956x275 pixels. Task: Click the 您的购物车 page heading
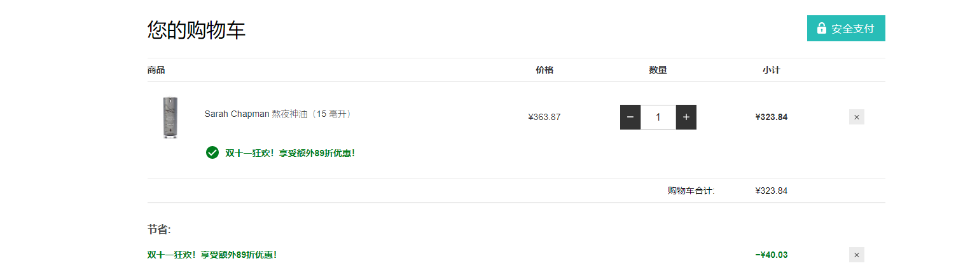(197, 30)
